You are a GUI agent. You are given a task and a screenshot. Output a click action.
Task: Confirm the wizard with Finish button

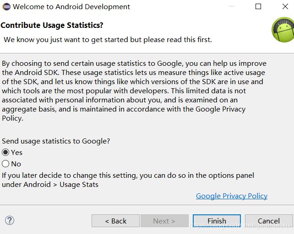click(217, 221)
